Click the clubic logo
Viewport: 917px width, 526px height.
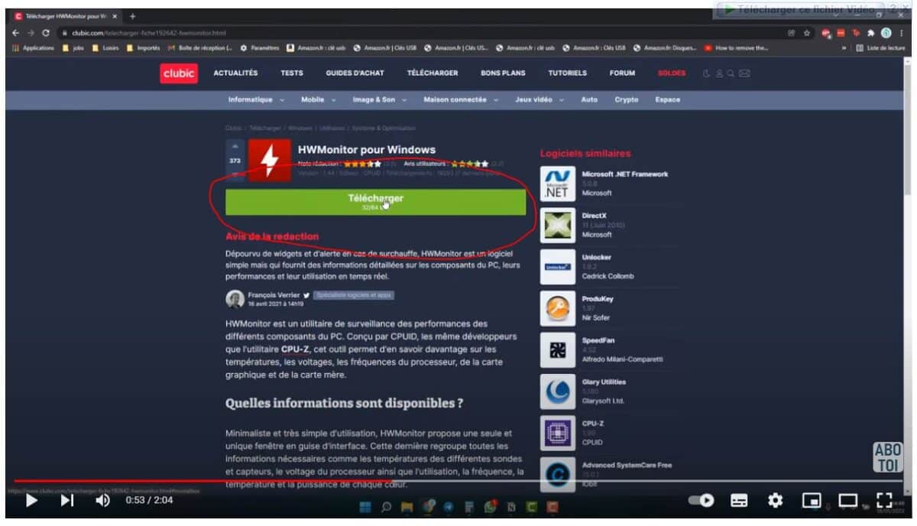(x=178, y=73)
